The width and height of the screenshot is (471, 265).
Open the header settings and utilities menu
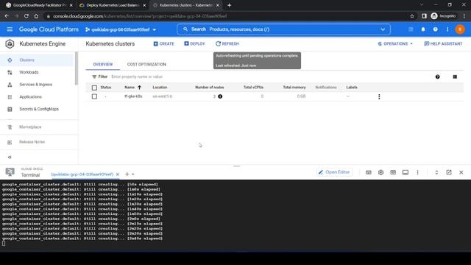(447, 29)
